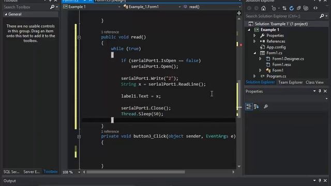Click the Collapse All icon
This screenshot has height=186, width=331.
pyautogui.click(x=299, y=8)
